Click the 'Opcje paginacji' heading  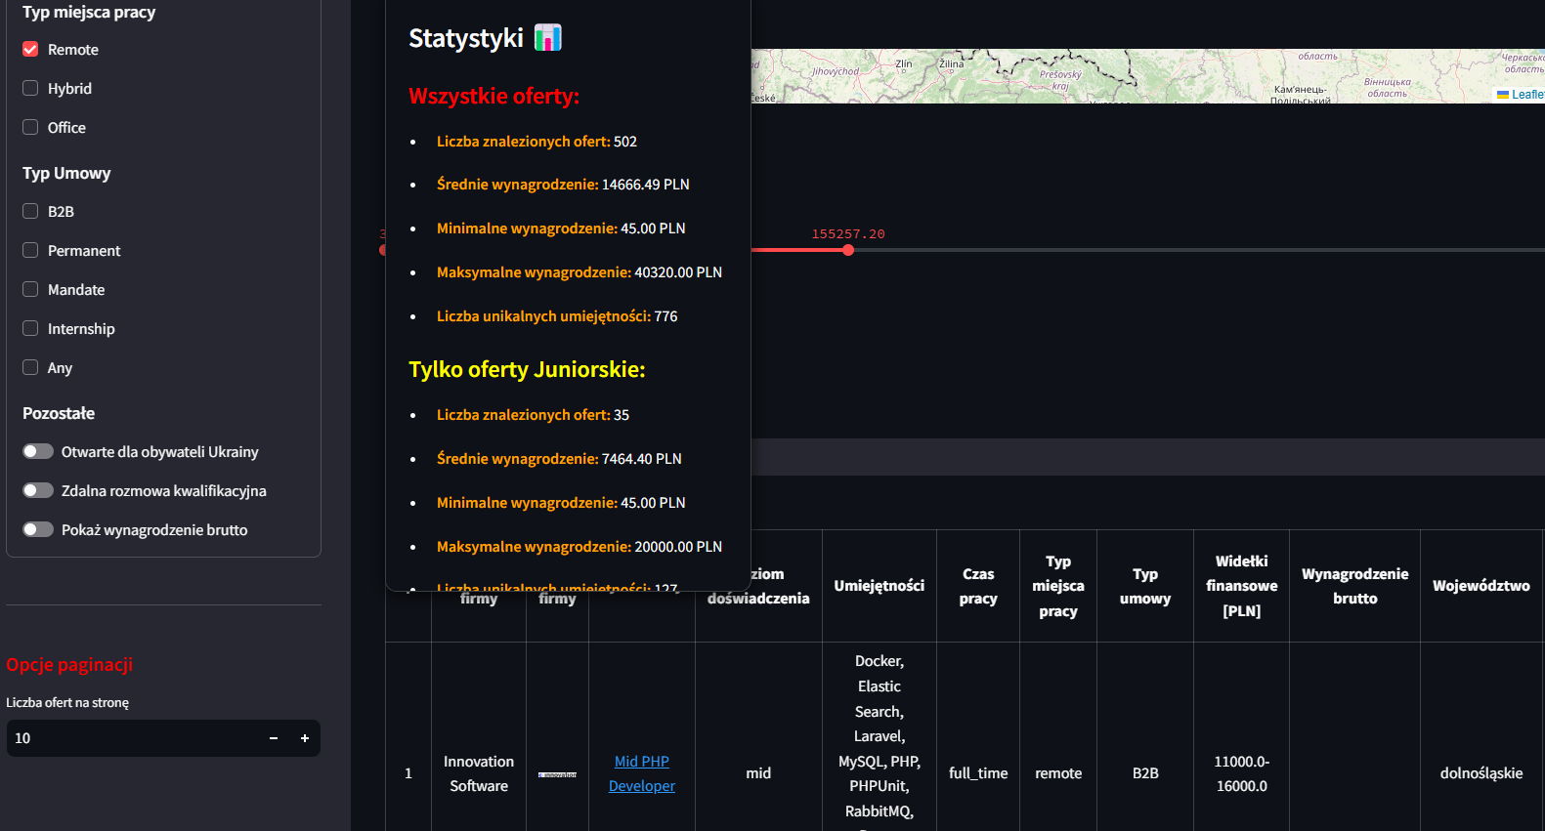pos(69,665)
